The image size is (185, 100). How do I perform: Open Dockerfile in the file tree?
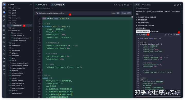(15, 71)
